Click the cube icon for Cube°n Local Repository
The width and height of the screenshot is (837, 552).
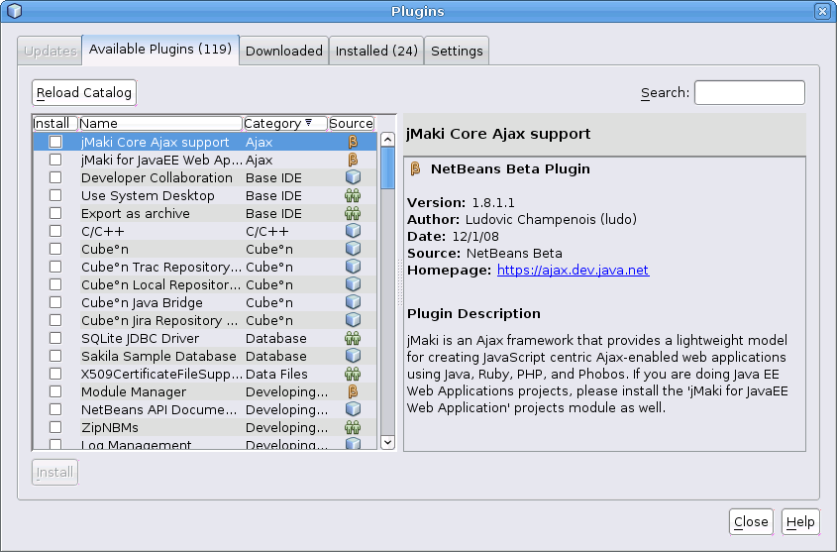click(353, 284)
